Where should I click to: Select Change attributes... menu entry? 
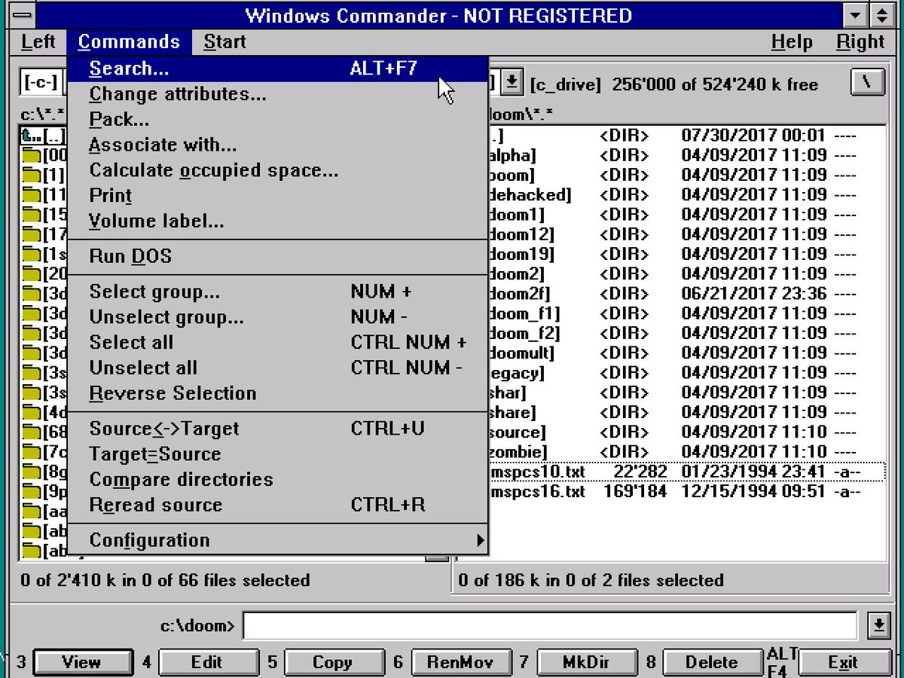pyautogui.click(x=278, y=94)
